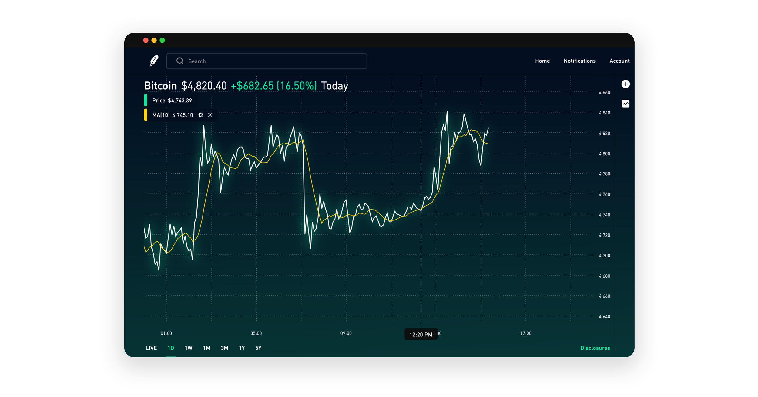758x397 pixels.
Task: Expand the Account menu
Action: [x=619, y=61]
